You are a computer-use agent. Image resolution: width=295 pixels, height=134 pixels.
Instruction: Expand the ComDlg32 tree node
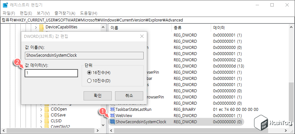pyautogui.click(x=41, y=127)
